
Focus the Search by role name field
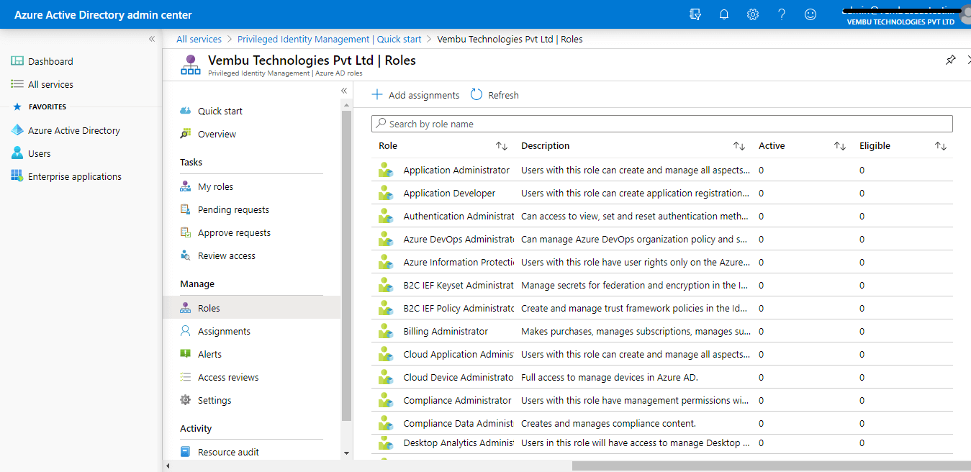tap(661, 124)
